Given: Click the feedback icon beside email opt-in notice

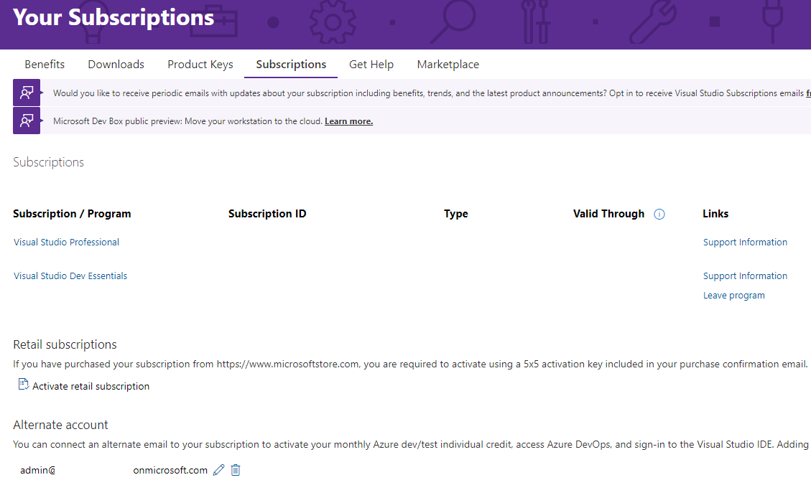Looking at the screenshot, I should (x=27, y=93).
